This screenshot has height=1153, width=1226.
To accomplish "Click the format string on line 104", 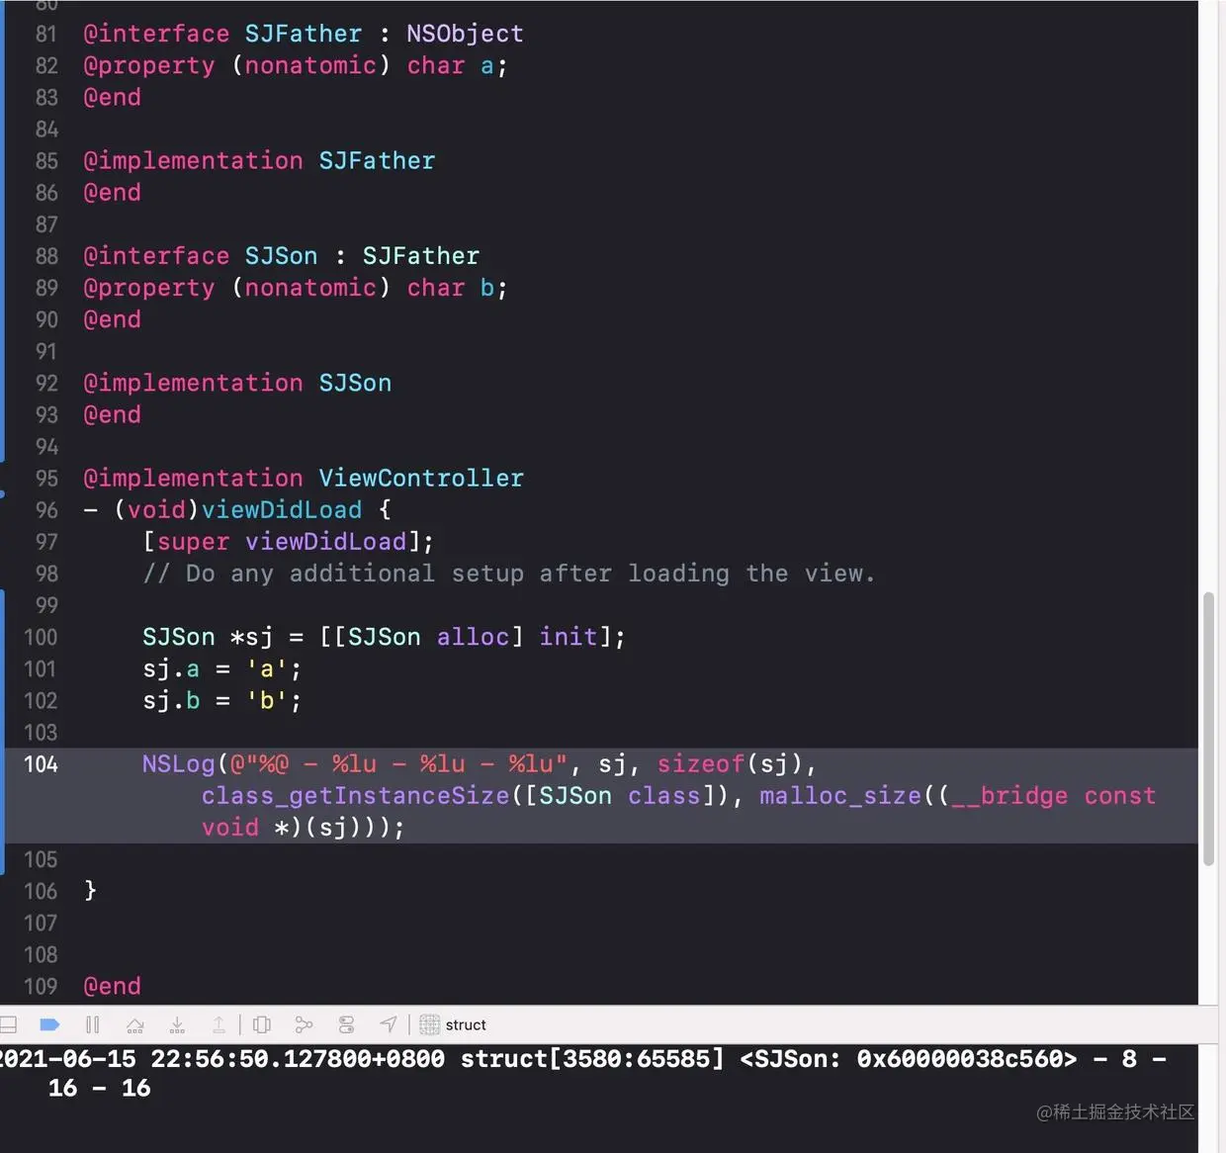I will click(x=398, y=764).
